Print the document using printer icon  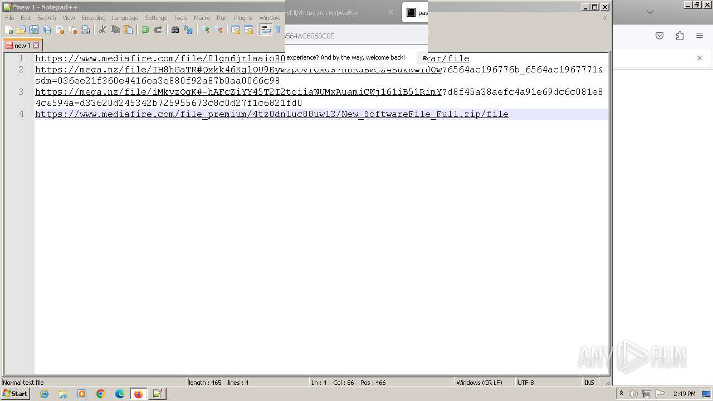(x=85, y=30)
